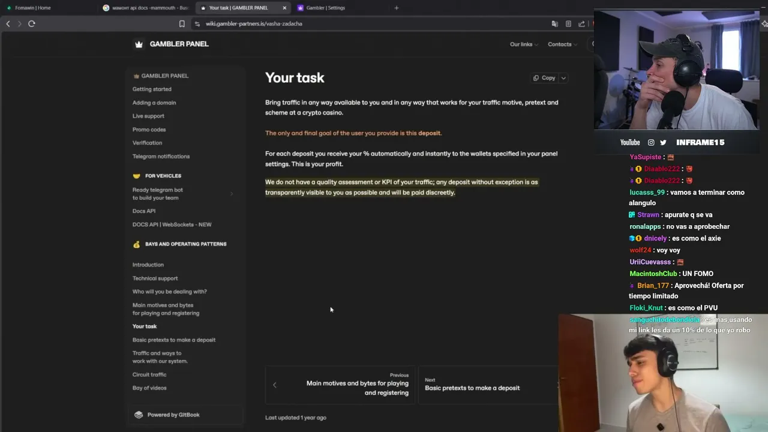Open 'Ready telegram bot to build your team'
This screenshot has width=768, height=432.
pos(158,194)
